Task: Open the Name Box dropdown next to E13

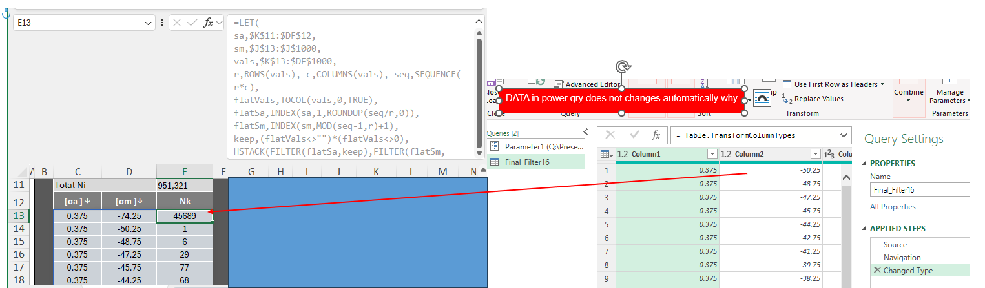Action: (x=149, y=23)
